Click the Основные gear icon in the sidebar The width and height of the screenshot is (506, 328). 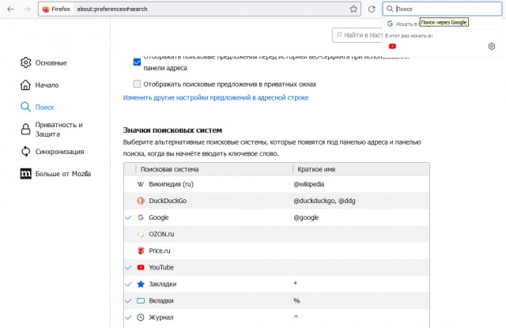[25, 62]
